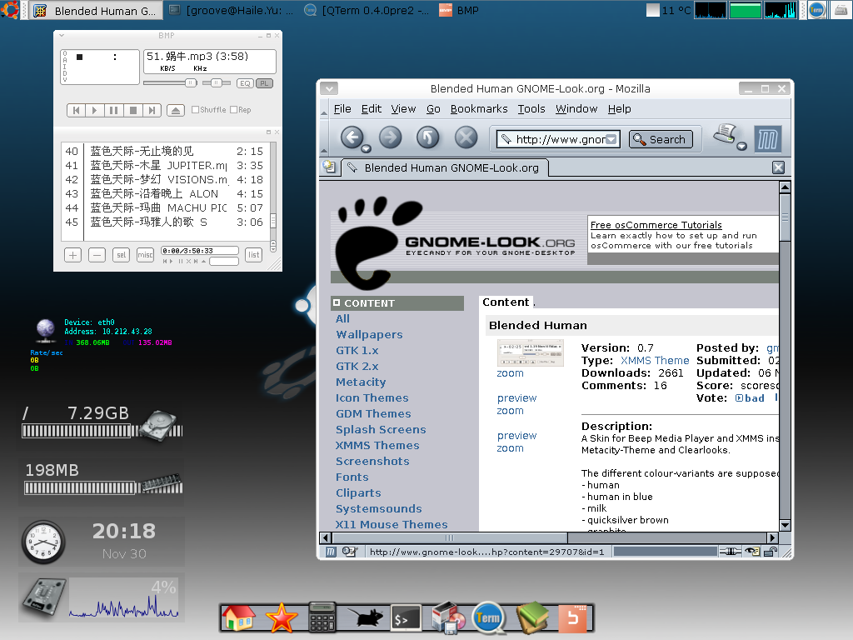Play the track in BMP
Screen dimensions: 853x640
[95, 111]
